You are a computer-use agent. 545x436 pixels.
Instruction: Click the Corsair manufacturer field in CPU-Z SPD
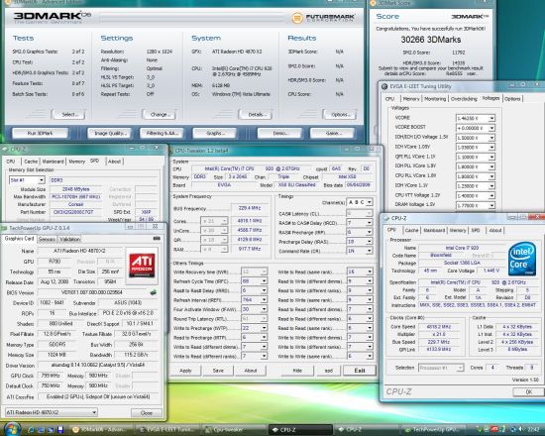coord(76,204)
